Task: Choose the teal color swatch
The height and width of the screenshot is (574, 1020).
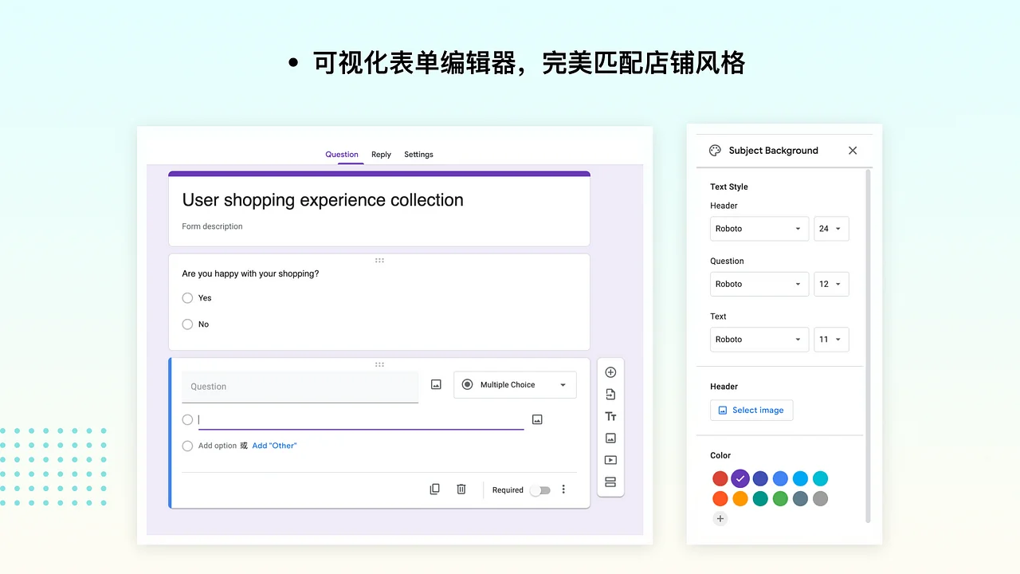Action: (x=760, y=498)
